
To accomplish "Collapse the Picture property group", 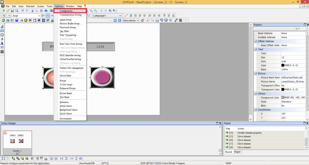I will pos(256,73).
